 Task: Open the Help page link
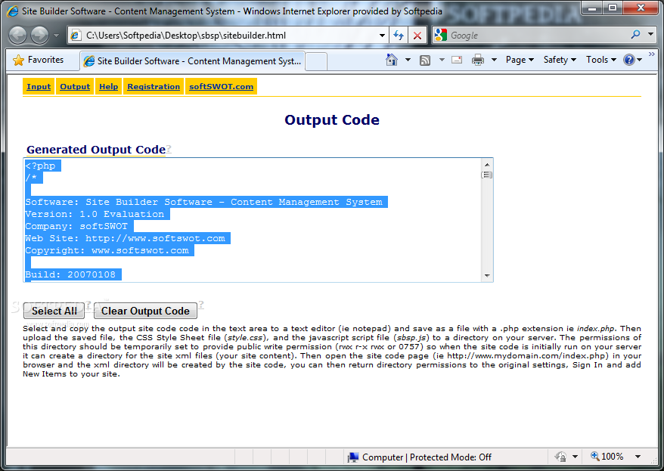[x=108, y=86]
